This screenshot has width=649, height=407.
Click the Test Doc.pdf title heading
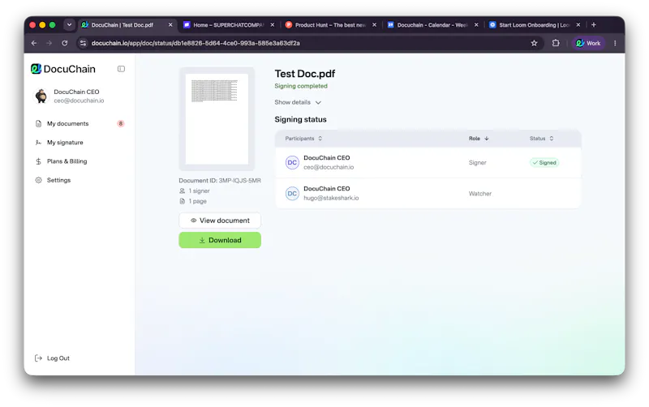click(x=305, y=74)
